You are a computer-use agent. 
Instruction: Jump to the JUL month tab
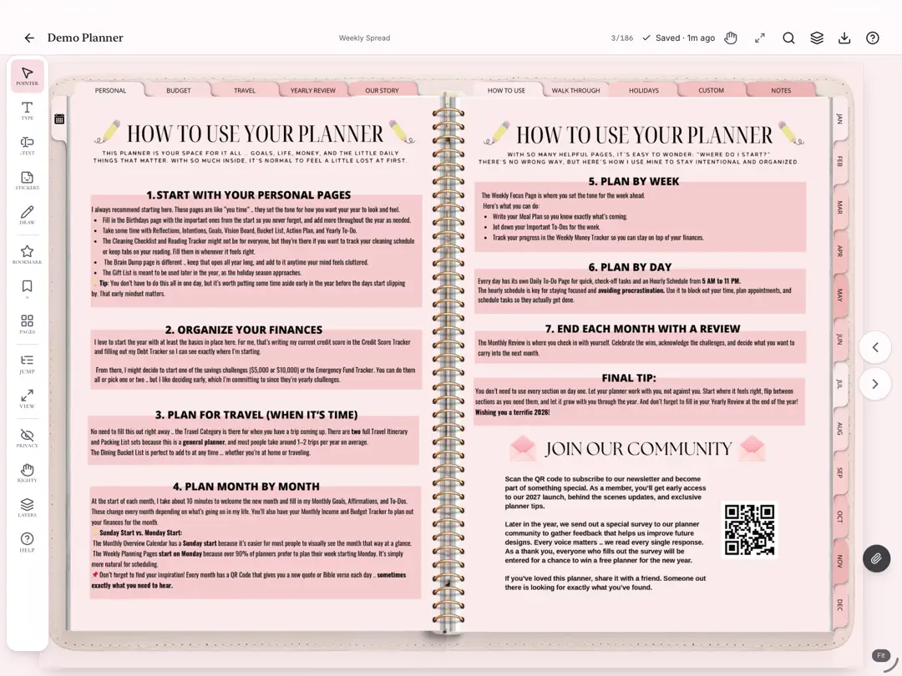[x=840, y=384]
